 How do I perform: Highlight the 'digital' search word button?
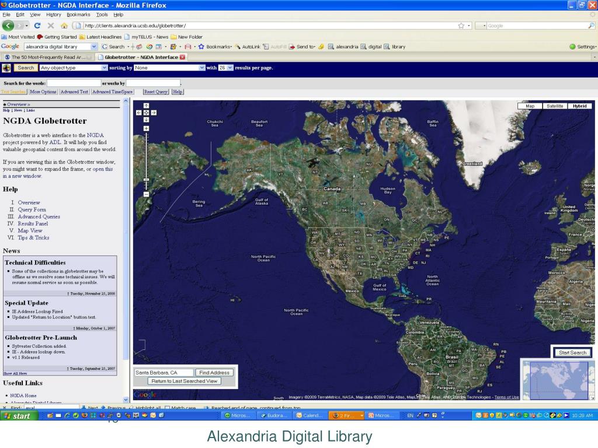pyautogui.click(x=371, y=47)
